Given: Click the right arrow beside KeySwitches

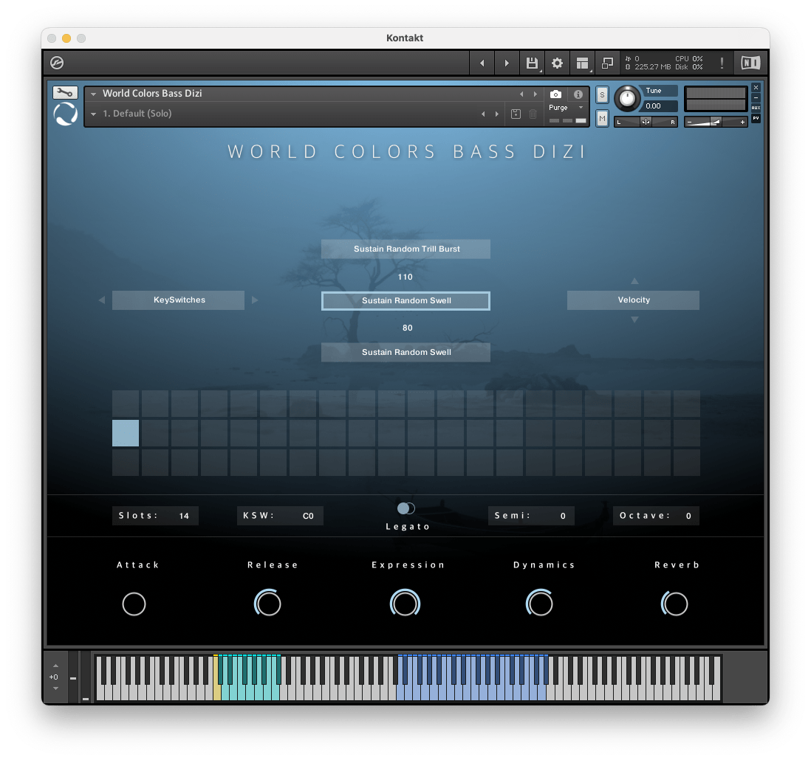Looking at the screenshot, I should (255, 300).
